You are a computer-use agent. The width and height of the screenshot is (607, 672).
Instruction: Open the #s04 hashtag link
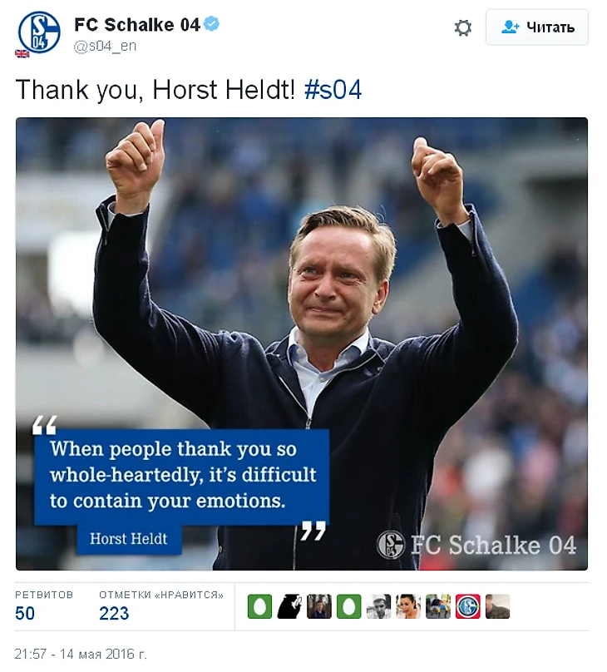click(333, 90)
